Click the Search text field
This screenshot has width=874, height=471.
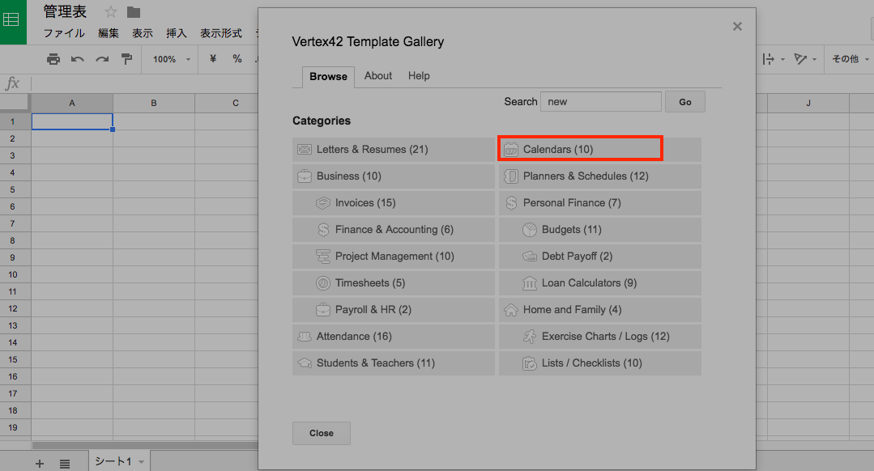[600, 102]
